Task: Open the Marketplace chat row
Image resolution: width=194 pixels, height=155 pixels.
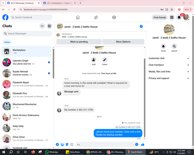Action: [26, 52]
